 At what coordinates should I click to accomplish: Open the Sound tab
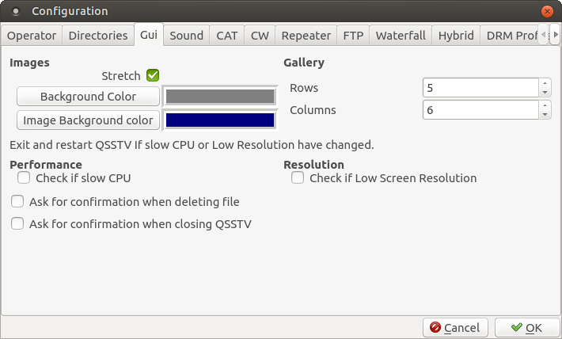tap(186, 36)
